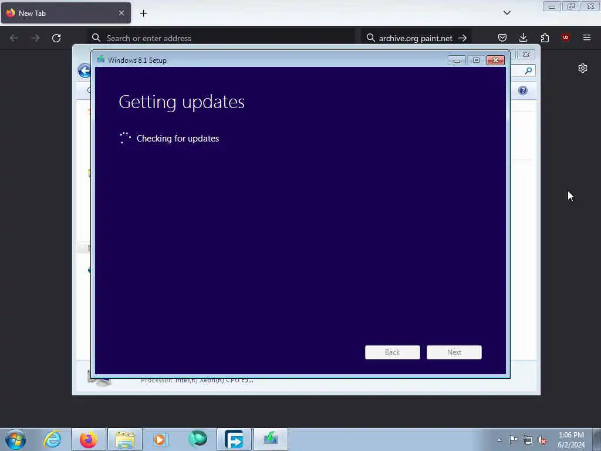This screenshot has width=601, height=451.
Task: Click the Firefox reload button
Action: tap(56, 38)
